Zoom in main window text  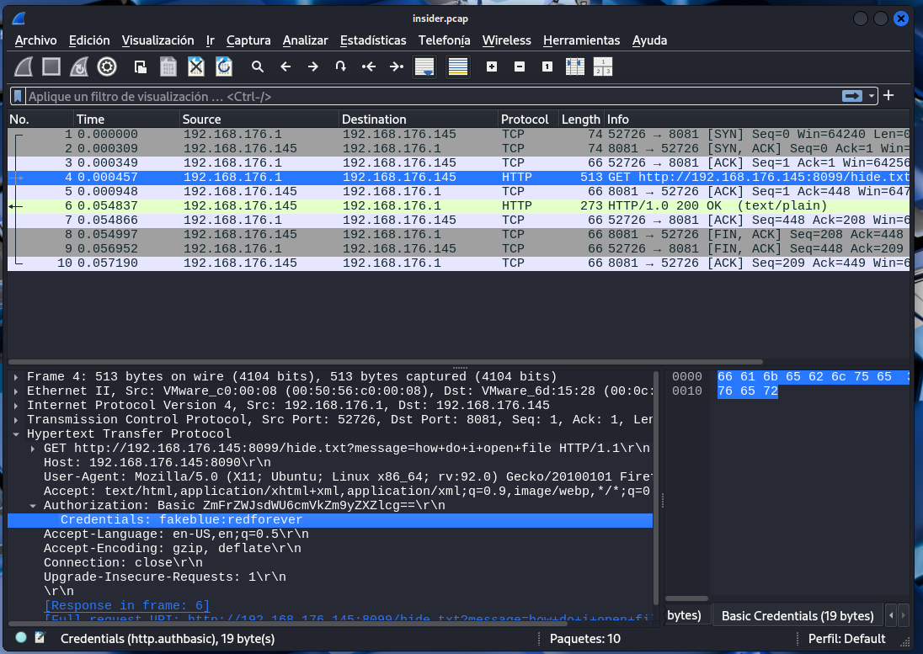click(x=492, y=67)
